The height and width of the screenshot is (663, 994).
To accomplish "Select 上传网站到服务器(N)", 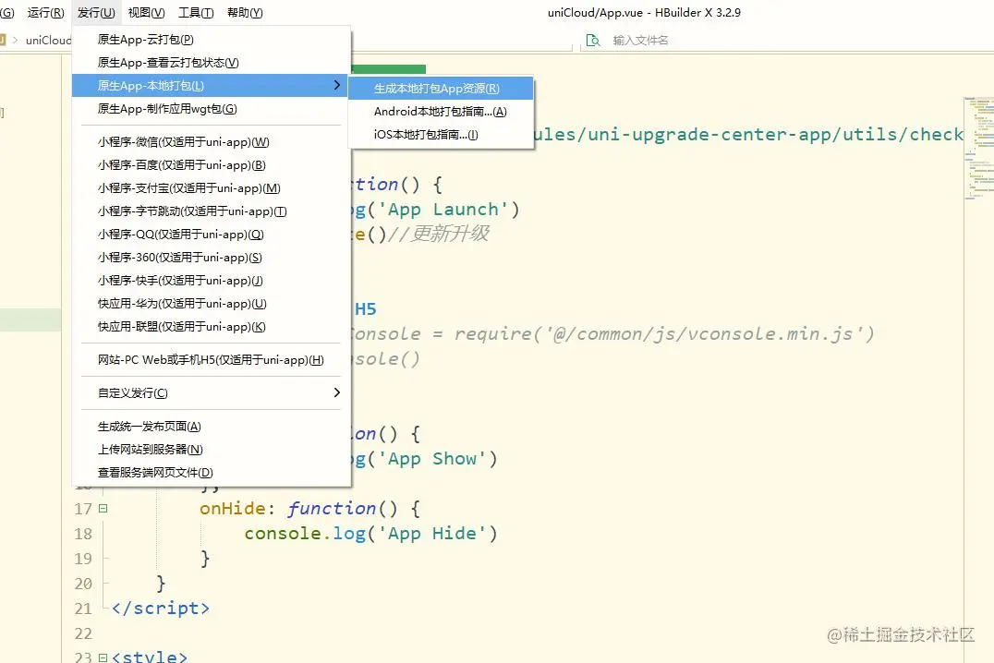I will tap(212, 450).
